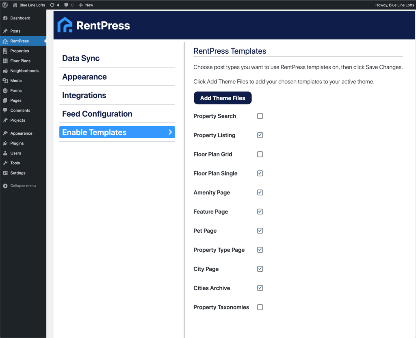
Task: Enable the Property Search checkbox
Action: 260,116
